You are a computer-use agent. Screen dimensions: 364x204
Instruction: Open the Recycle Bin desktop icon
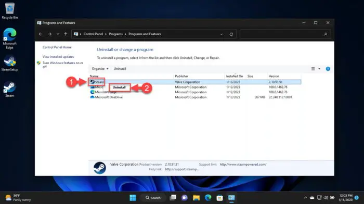9,11
